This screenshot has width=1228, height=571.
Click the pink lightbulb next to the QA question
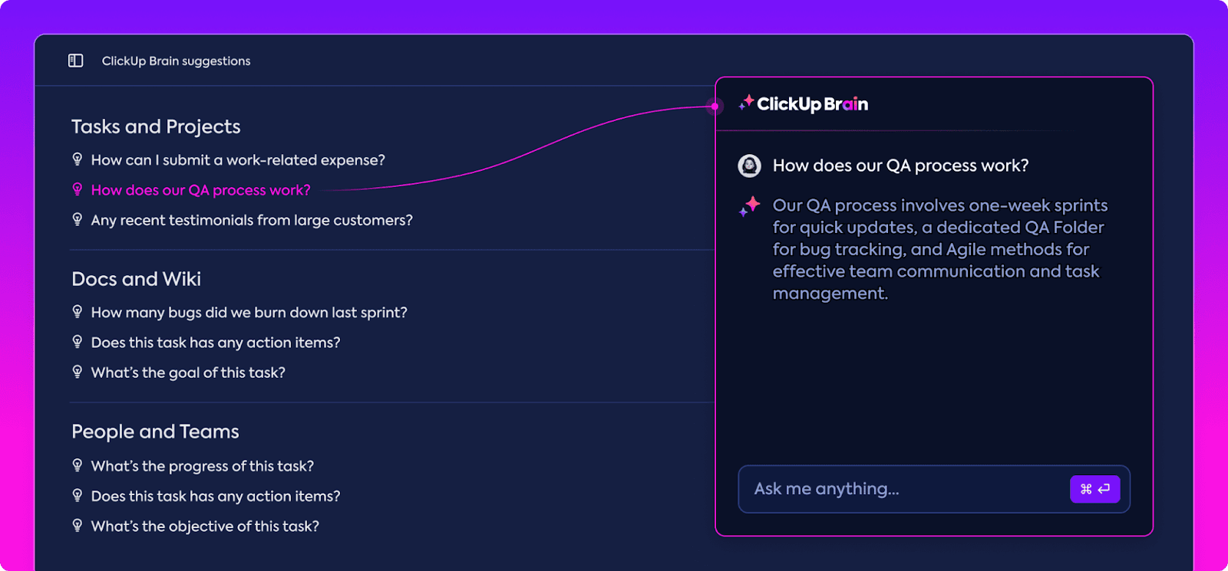click(77, 189)
